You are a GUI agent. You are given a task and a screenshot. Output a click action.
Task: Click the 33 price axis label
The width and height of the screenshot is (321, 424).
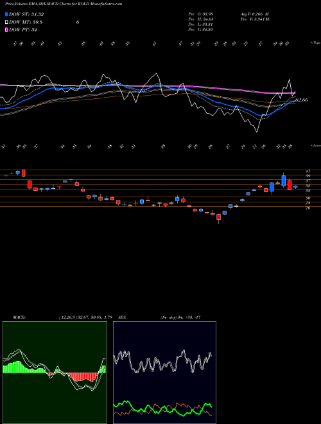pos(308,191)
